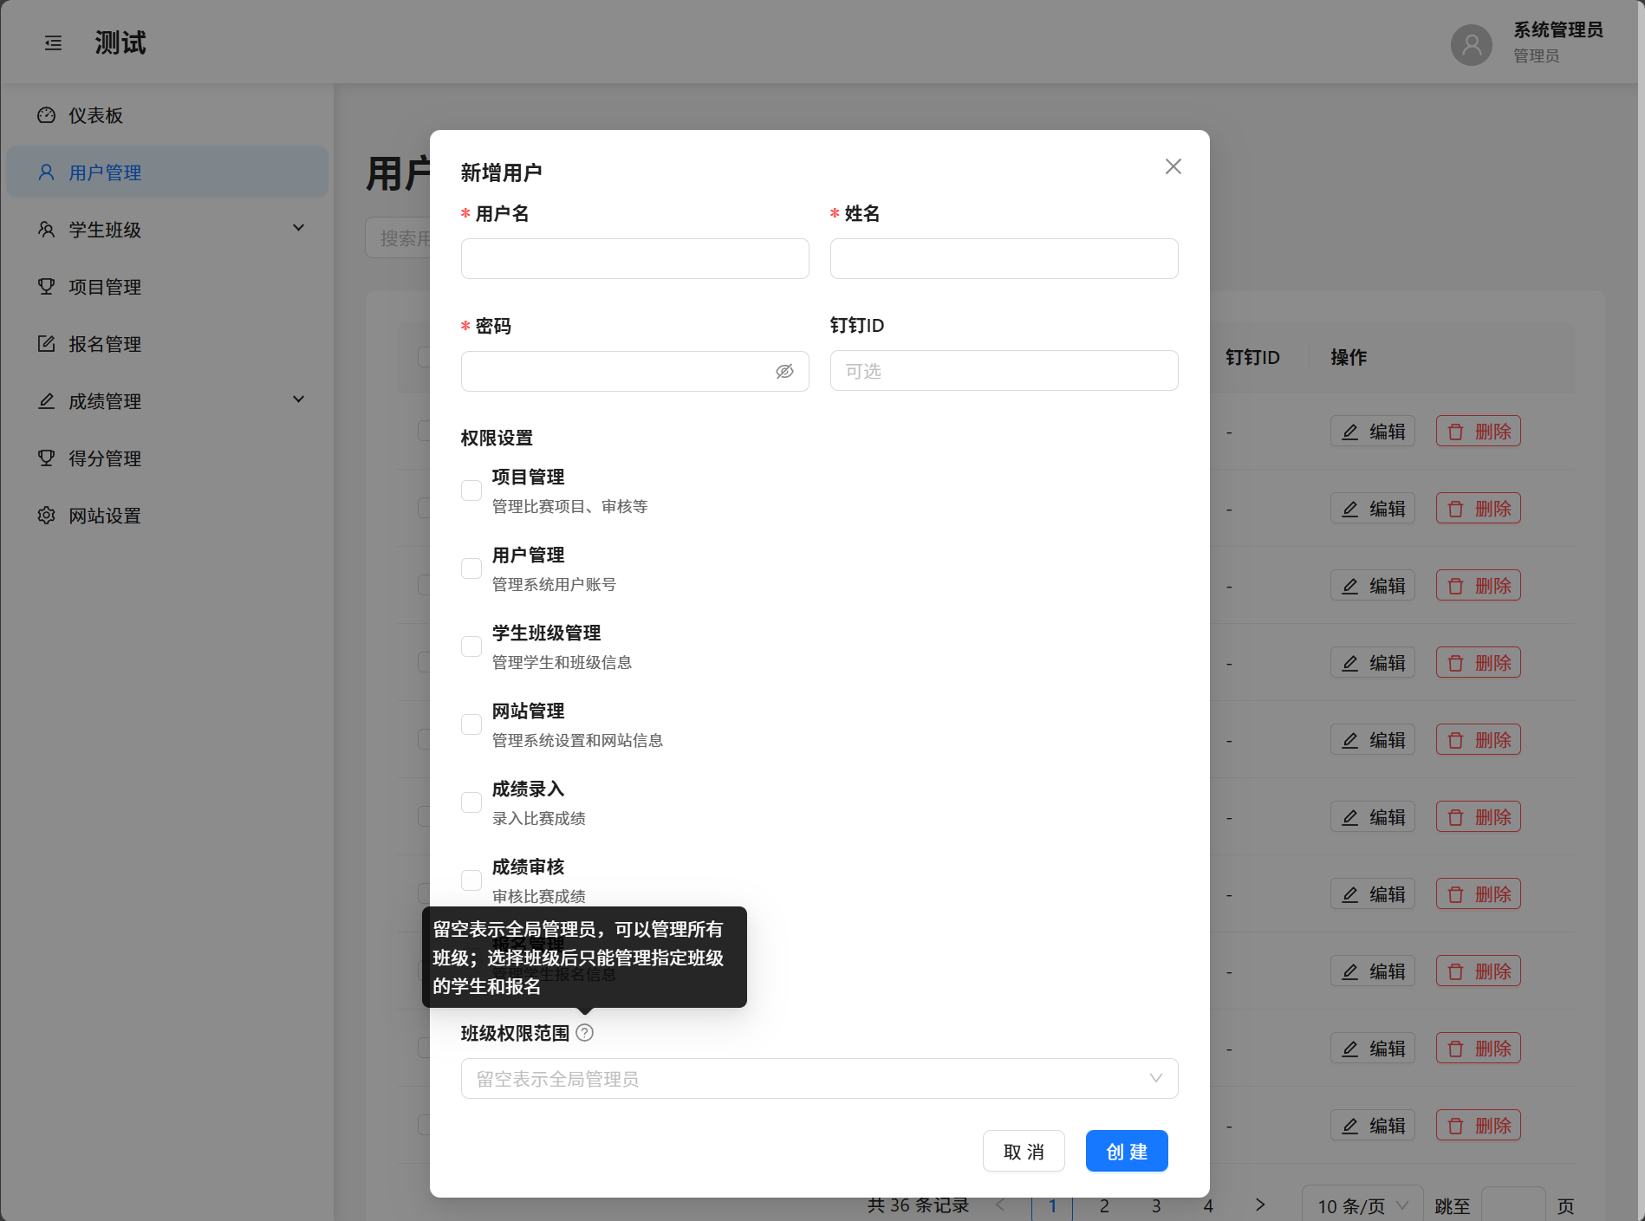Click the help icon beside 班级权限范围
Screen dimensions: 1645x1221
coord(585,1033)
